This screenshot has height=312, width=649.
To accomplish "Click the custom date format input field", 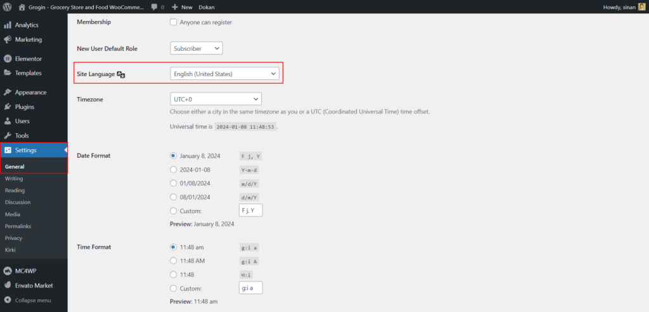I will click(251, 210).
